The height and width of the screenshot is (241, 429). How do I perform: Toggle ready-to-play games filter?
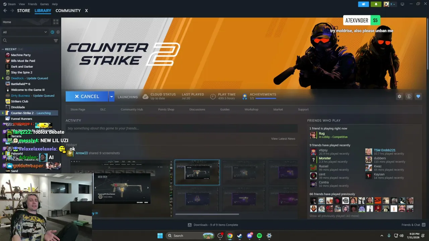coord(58,32)
